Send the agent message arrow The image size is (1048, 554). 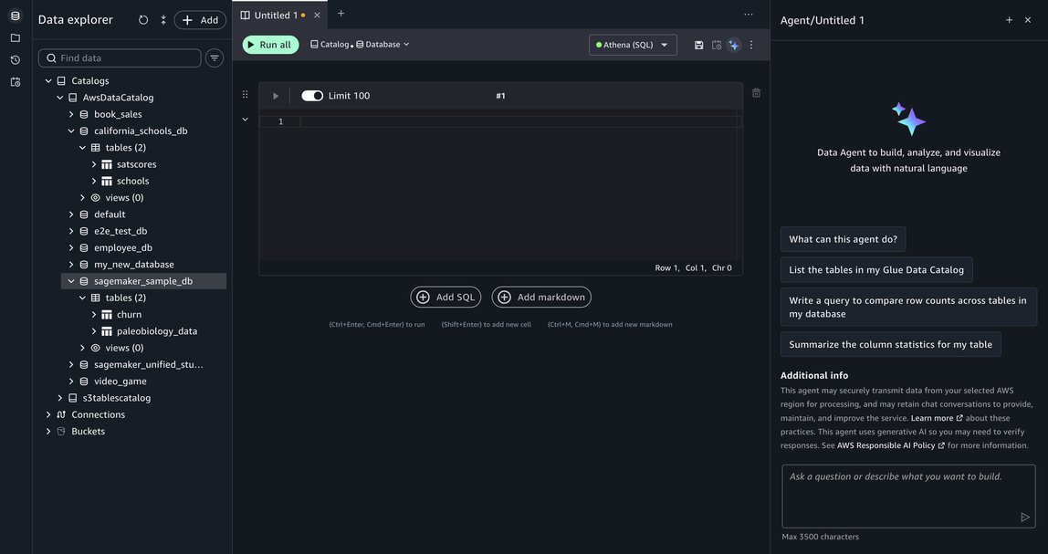tap(1024, 517)
